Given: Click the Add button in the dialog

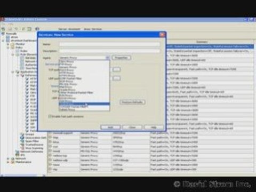Looking at the screenshot, I should coord(110,127).
